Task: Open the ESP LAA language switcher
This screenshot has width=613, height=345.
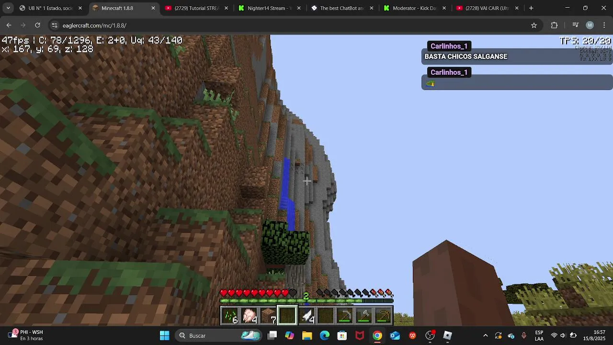Action: tap(539, 335)
